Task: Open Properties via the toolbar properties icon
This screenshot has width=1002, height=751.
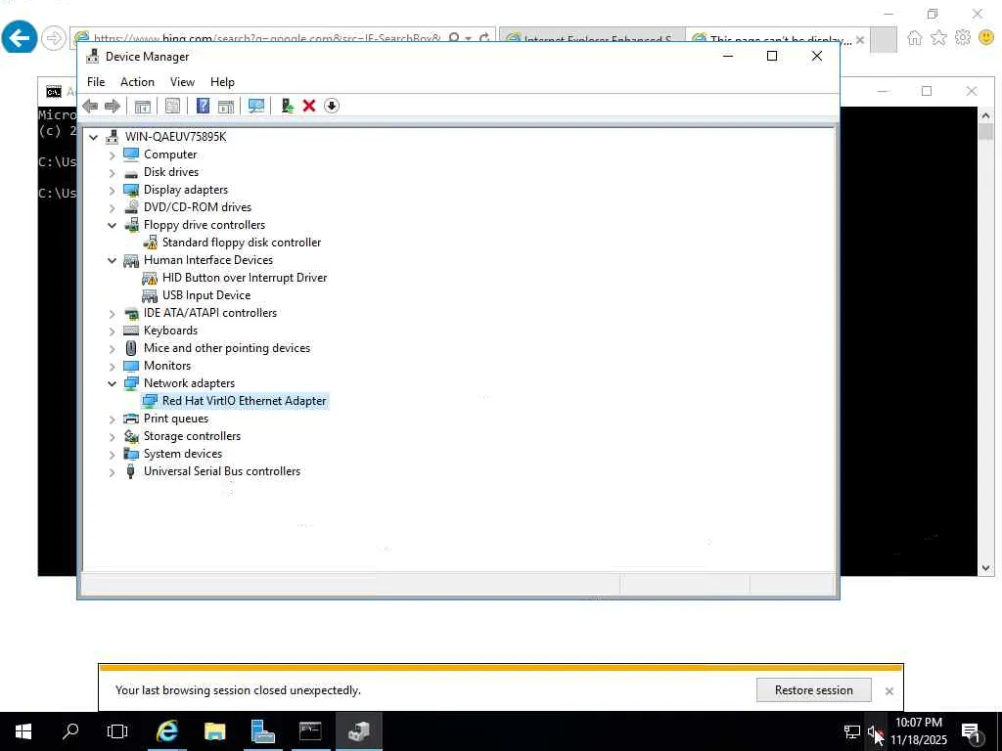Action: tap(172, 106)
